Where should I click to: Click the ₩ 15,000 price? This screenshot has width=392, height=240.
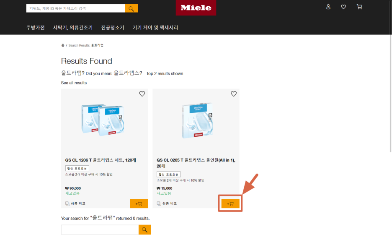[165, 188]
